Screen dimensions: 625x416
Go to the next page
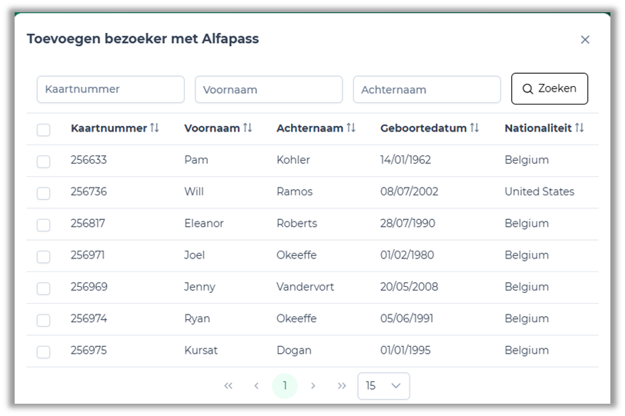313,386
